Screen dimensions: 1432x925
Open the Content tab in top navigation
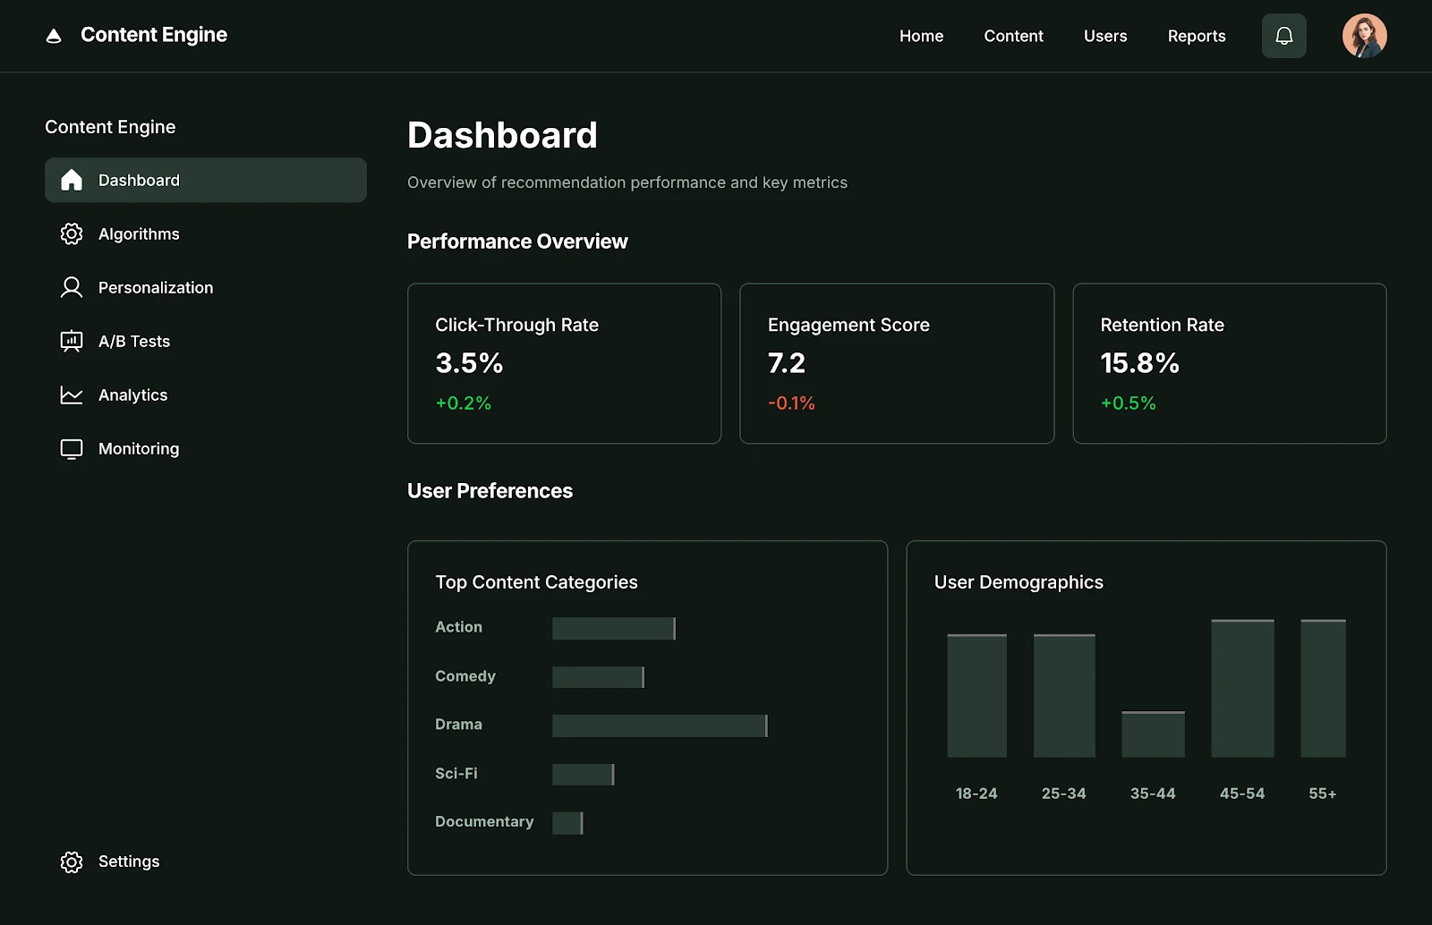pos(1013,36)
